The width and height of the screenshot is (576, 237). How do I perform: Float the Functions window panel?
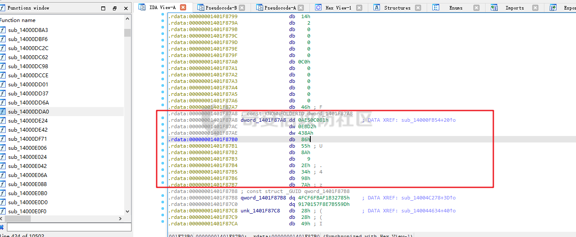coord(114,8)
